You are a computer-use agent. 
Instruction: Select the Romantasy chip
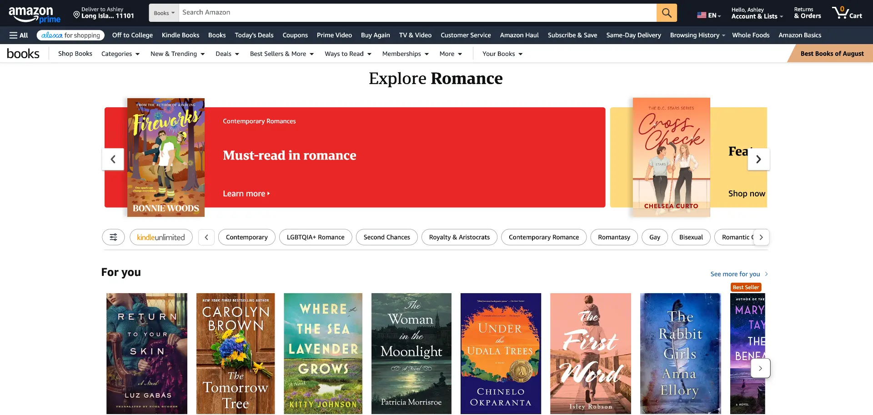pos(614,237)
